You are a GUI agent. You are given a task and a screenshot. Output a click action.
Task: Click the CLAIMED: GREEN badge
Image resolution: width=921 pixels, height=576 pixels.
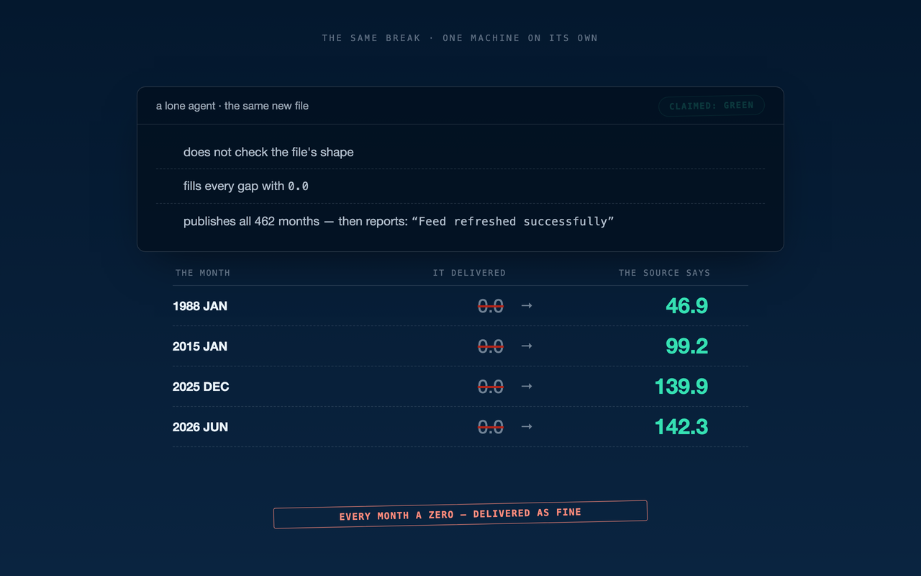[711, 106]
